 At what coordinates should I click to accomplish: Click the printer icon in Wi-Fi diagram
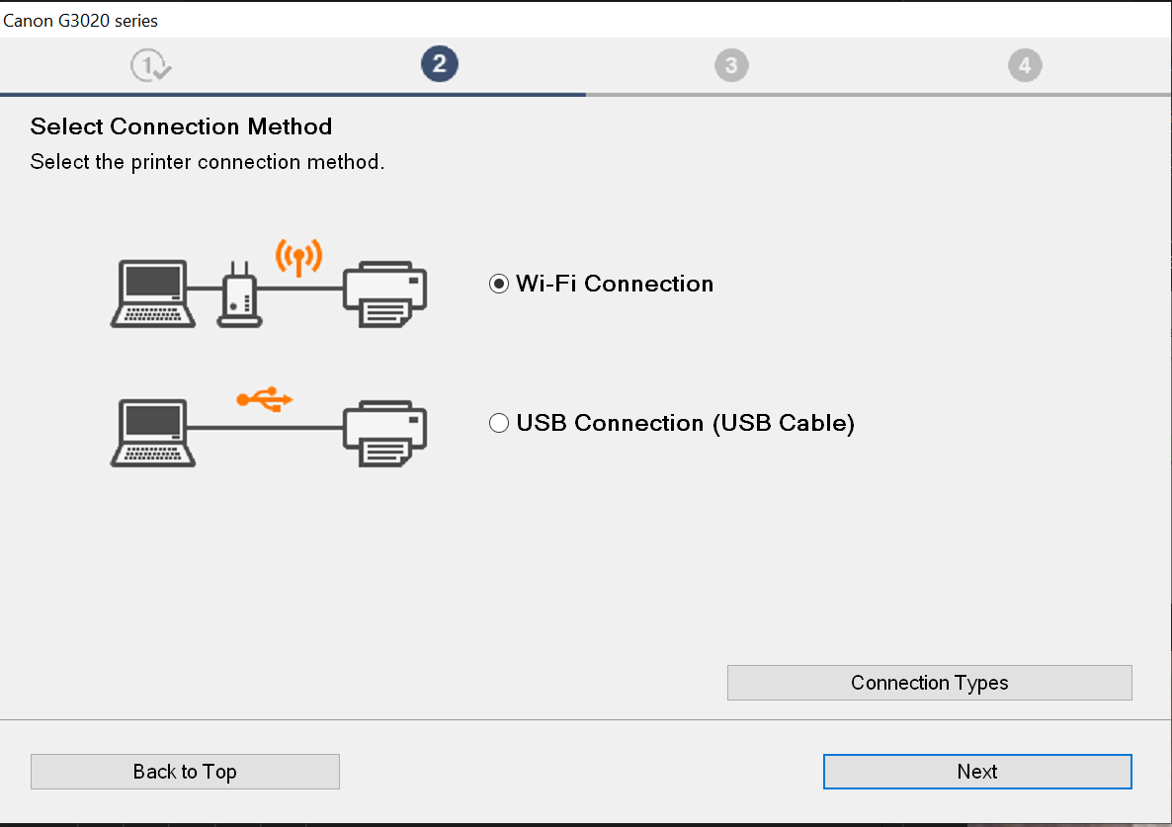pyautogui.click(x=385, y=293)
